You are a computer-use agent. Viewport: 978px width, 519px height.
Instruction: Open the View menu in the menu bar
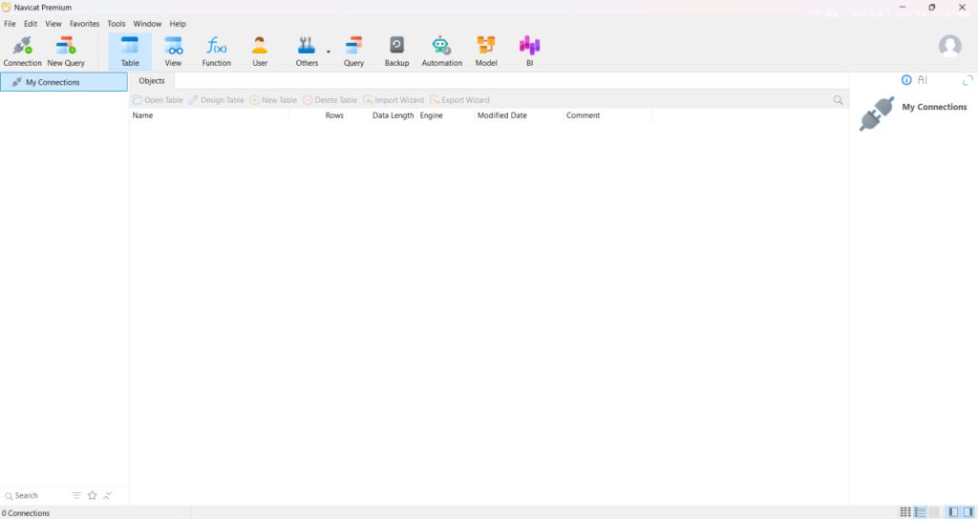pyautogui.click(x=53, y=24)
